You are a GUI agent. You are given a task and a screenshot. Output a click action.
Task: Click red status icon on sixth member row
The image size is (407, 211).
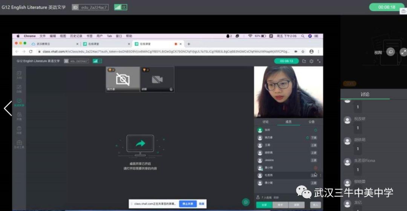[x=316, y=168]
